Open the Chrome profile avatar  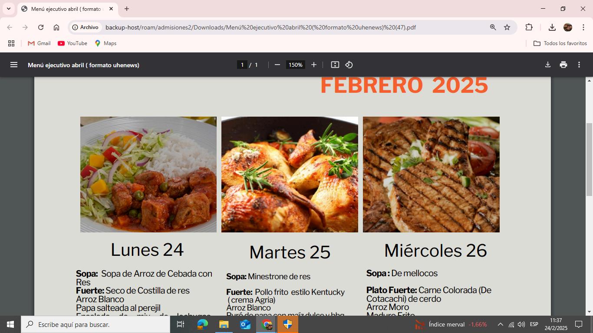coord(568,27)
